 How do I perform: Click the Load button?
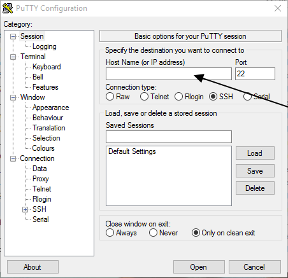click(255, 153)
